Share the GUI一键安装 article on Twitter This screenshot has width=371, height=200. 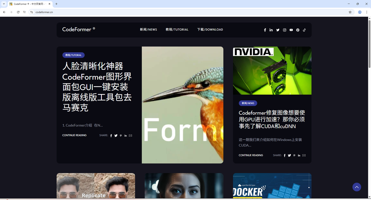point(116,136)
